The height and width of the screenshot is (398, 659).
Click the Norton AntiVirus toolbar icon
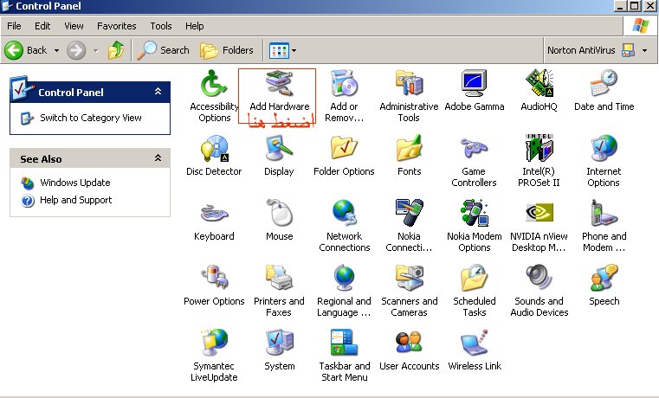pyautogui.click(x=629, y=50)
